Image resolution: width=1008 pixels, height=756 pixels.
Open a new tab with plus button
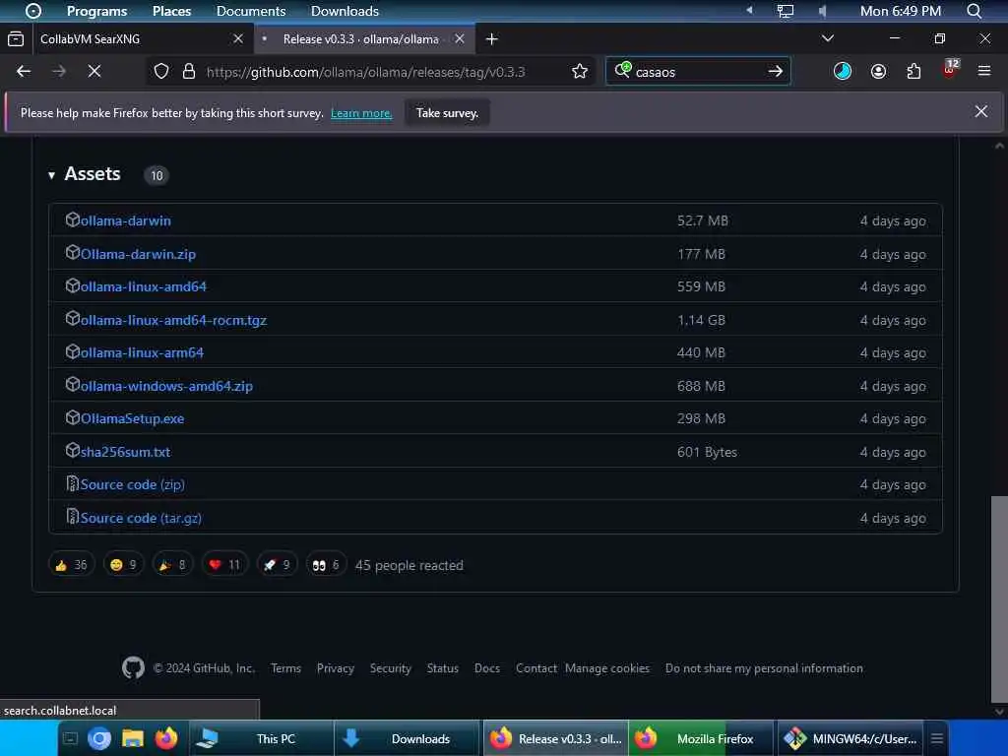492,39
